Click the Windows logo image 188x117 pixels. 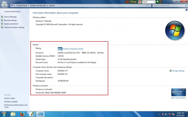pos(175,30)
